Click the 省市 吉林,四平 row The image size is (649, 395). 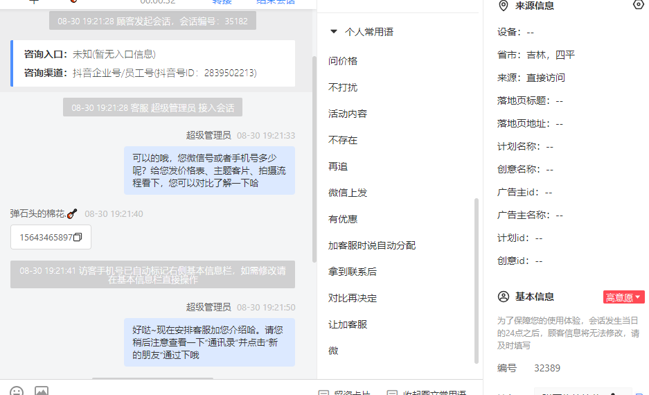pyautogui.click(x=536, y=55)
